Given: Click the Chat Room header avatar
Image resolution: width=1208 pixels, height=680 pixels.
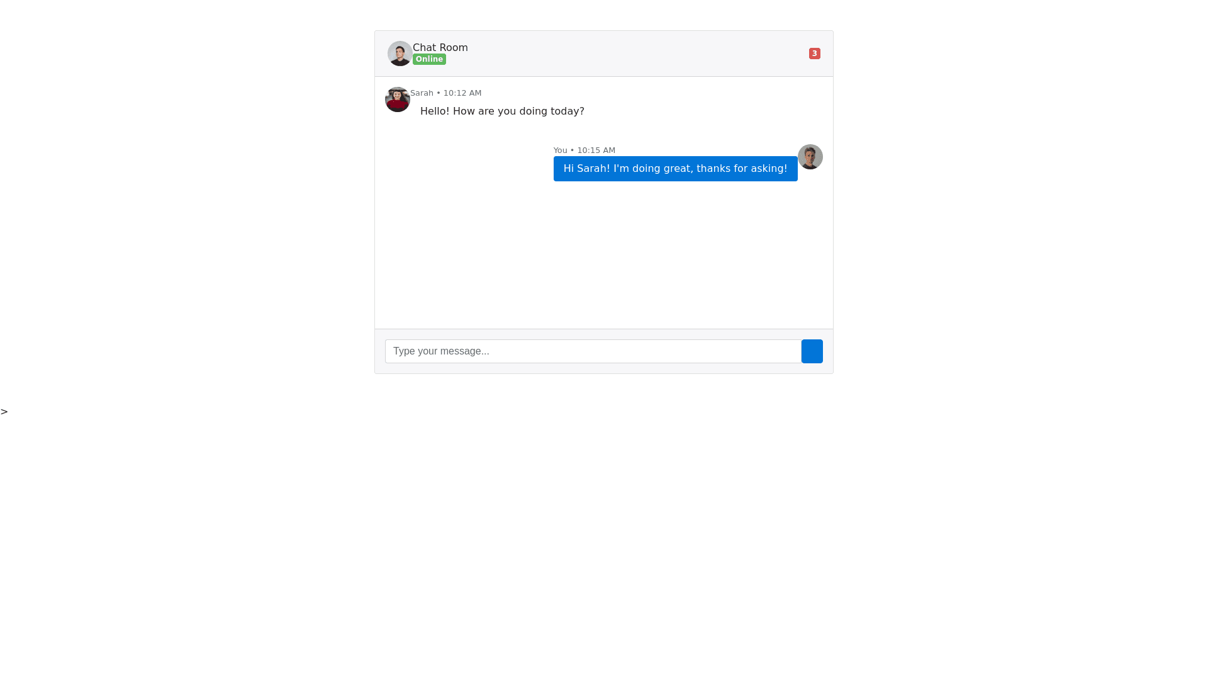Looking at the screenshot, I should [400, 54].
